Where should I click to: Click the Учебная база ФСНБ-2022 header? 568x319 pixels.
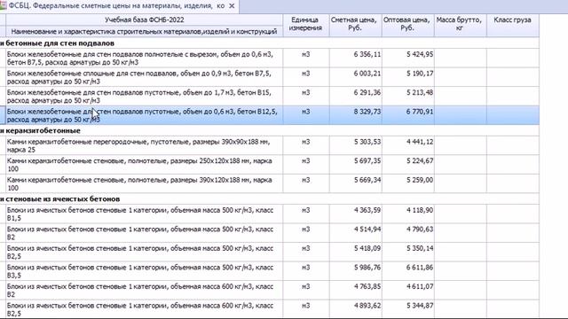[144, 19]
